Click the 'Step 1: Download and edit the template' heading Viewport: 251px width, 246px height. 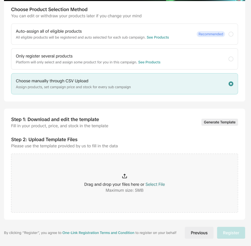55,119
